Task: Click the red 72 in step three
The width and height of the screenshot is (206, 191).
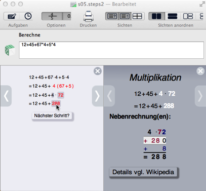Action: [x=61, y=95]
